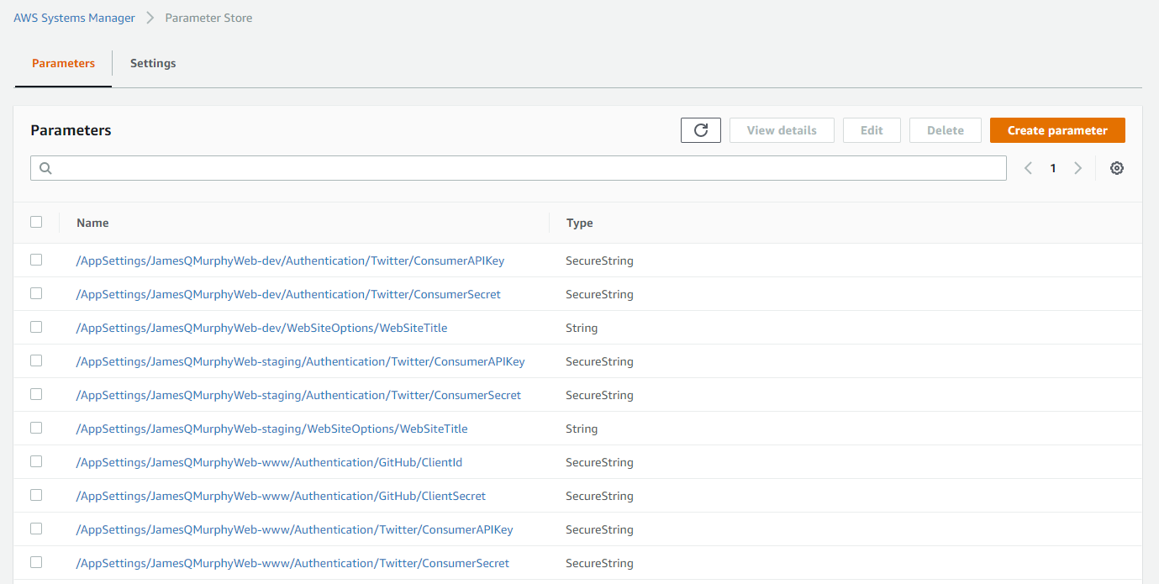Click the Create parameter button
Viewport: 1159px width, 584px height.
[1057, 130]
